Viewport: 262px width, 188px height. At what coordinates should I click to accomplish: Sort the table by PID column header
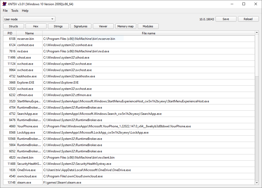point(10,33)
